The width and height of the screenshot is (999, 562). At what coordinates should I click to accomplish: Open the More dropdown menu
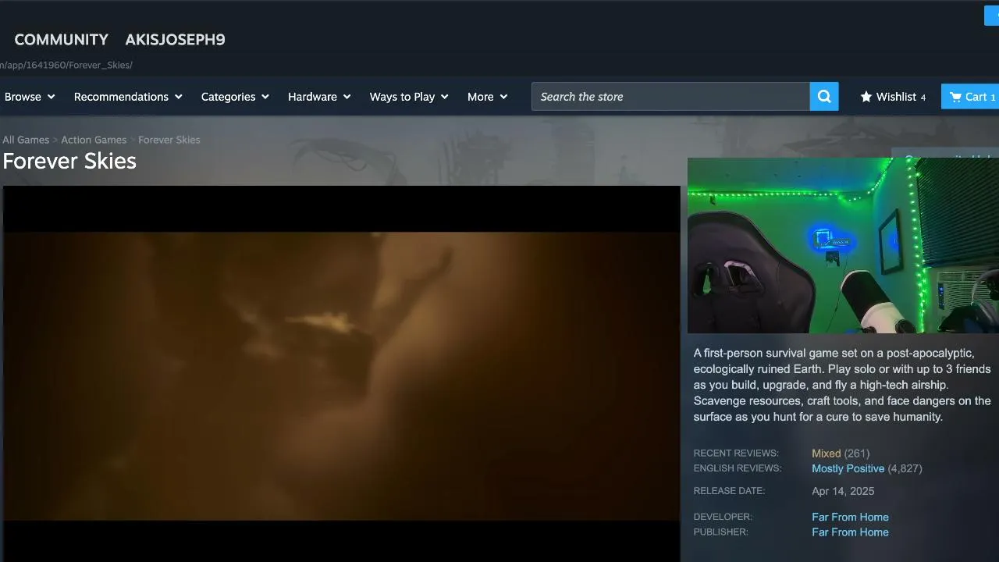click(487, 97)
